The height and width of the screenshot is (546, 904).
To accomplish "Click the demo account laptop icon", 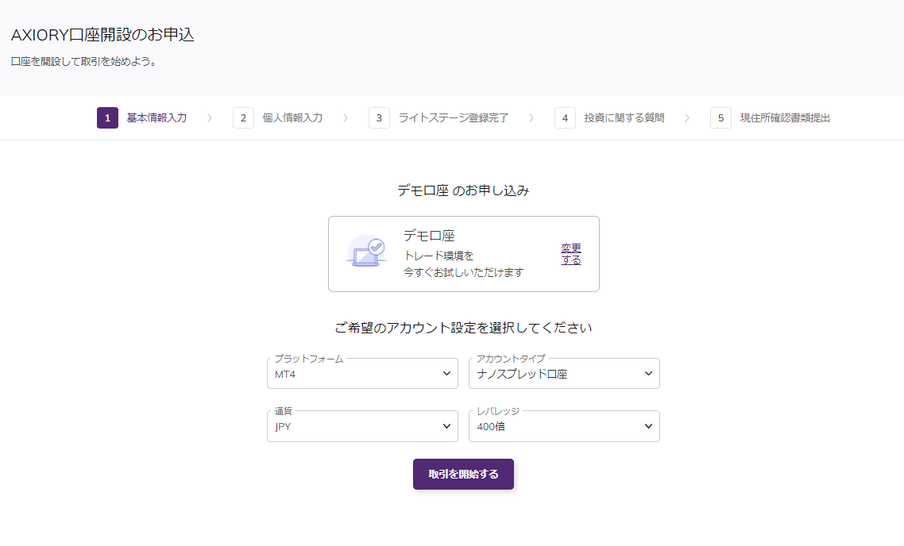I will [x=365, y=252].
